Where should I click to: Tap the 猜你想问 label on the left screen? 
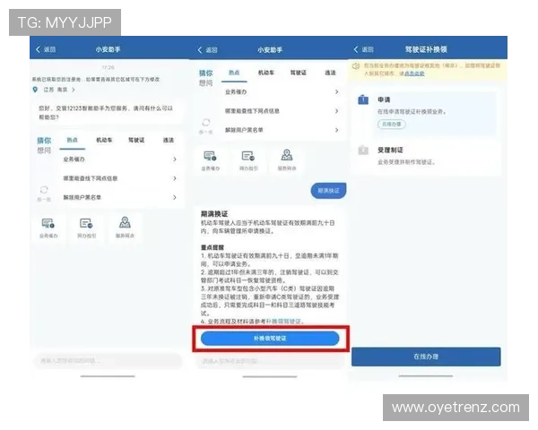click(x=44, y=145)
